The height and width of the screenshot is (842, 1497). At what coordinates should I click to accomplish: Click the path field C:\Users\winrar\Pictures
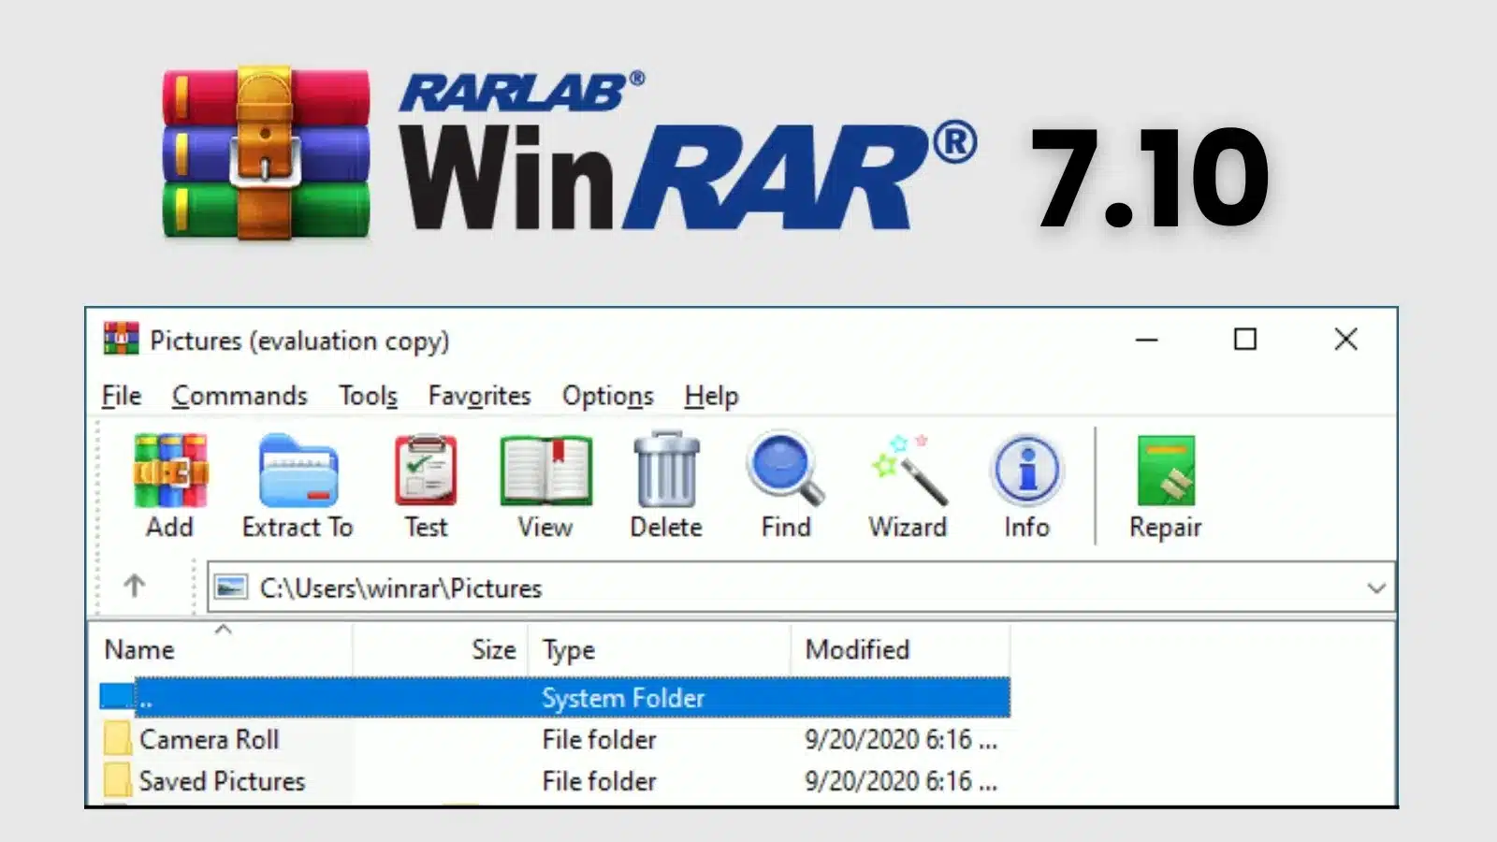(801, 588)
